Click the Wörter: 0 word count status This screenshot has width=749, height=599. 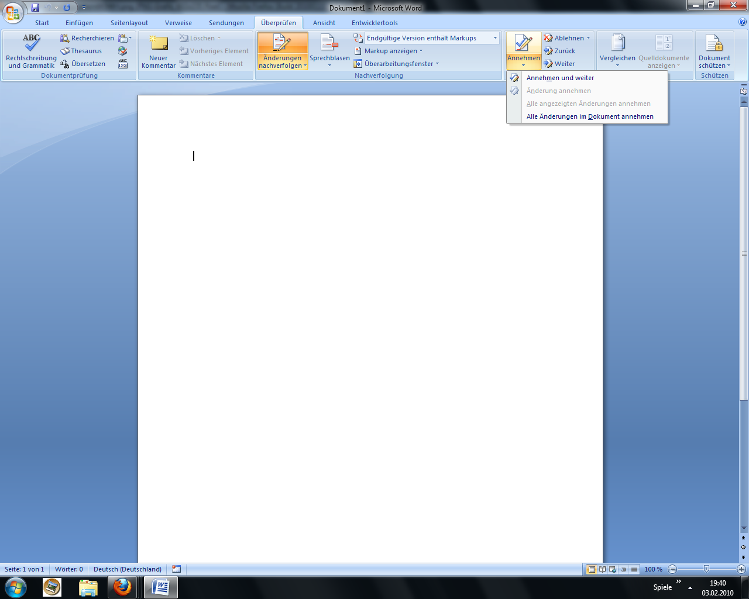[69, 569]
